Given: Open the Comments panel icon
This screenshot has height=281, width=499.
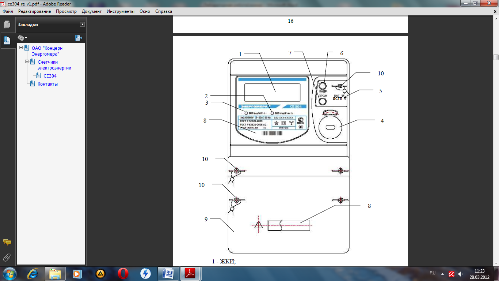Looking at the screenshot, I should click(x=7, y=242).
